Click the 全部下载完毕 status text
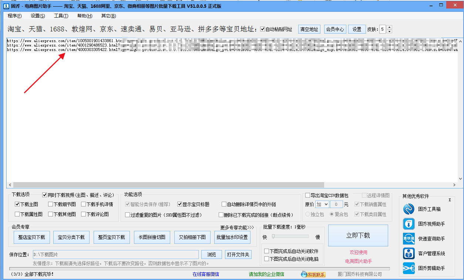This screenshot has height=280, width=464. click(x=32, y=274)
